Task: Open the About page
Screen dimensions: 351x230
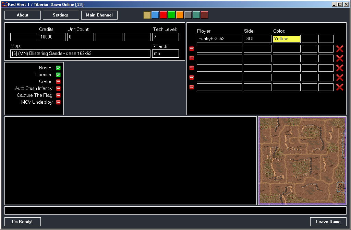Action: (23, 15)
